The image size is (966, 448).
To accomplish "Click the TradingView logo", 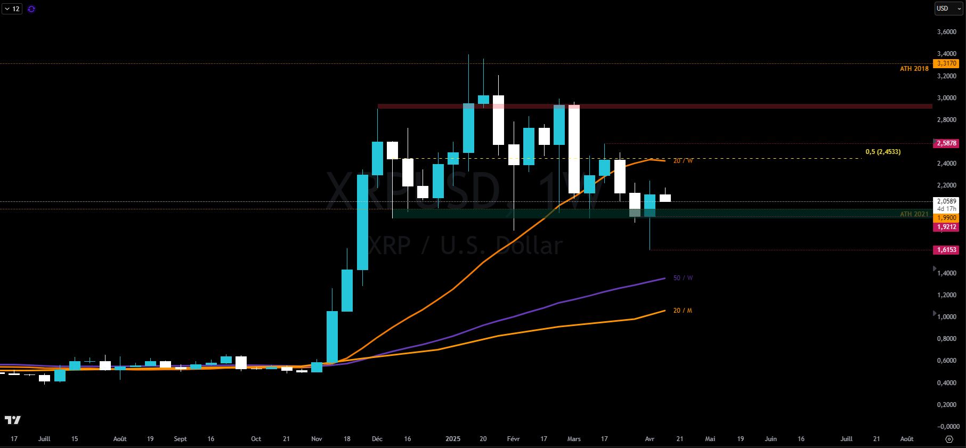I will point(13,420).
